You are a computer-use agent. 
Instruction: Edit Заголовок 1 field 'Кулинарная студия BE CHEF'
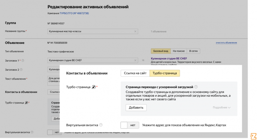coord(93,61)
